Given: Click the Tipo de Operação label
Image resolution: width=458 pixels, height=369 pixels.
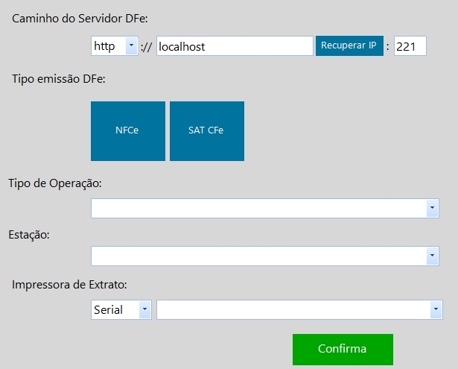Looking at the screenshot, I should (x=55, y=183).
